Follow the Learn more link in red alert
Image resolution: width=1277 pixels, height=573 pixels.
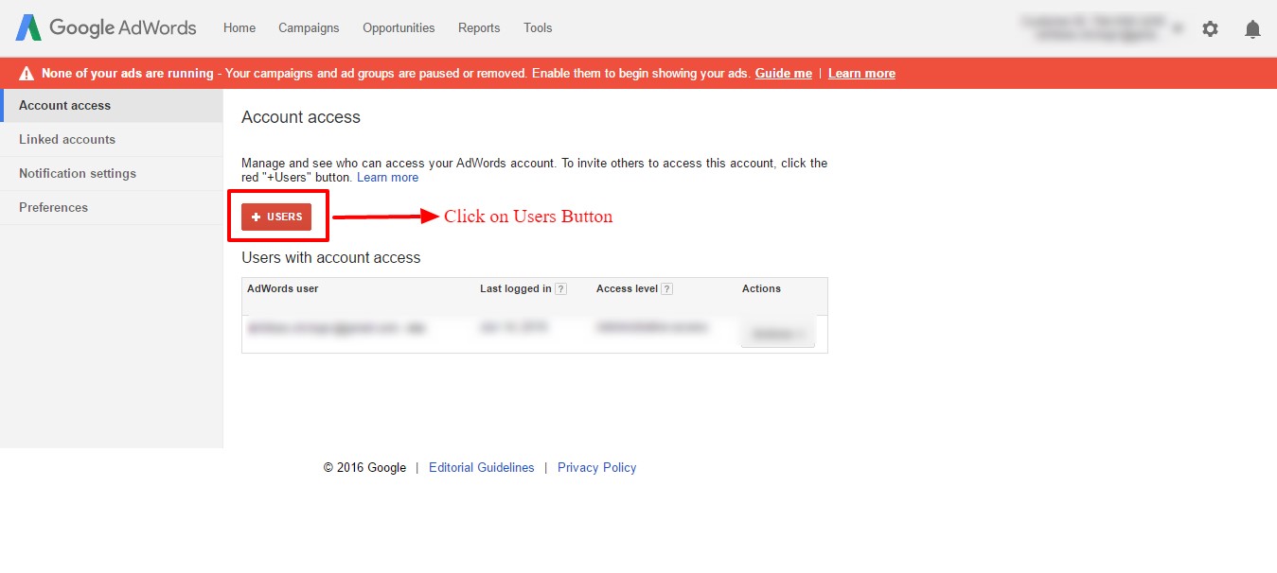click(861, 74)
